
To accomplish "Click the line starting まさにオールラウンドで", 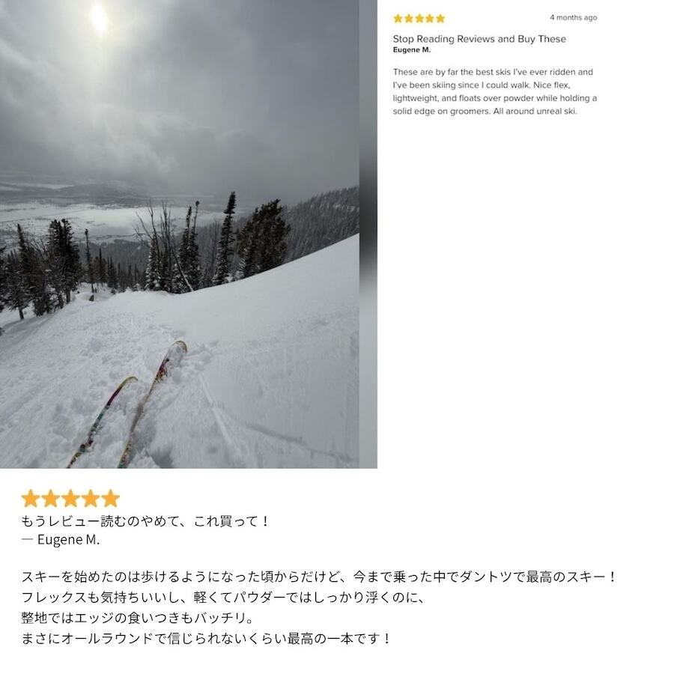I will (207, 638).
